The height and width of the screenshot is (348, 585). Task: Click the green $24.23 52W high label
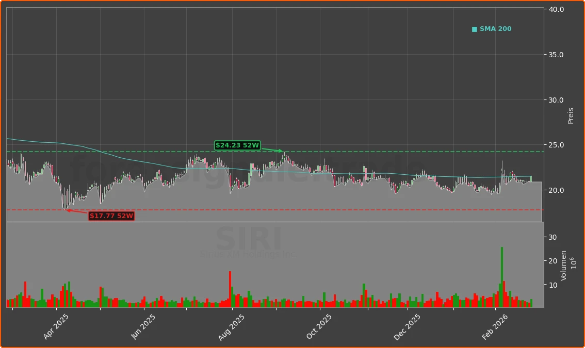coord(237,145)
